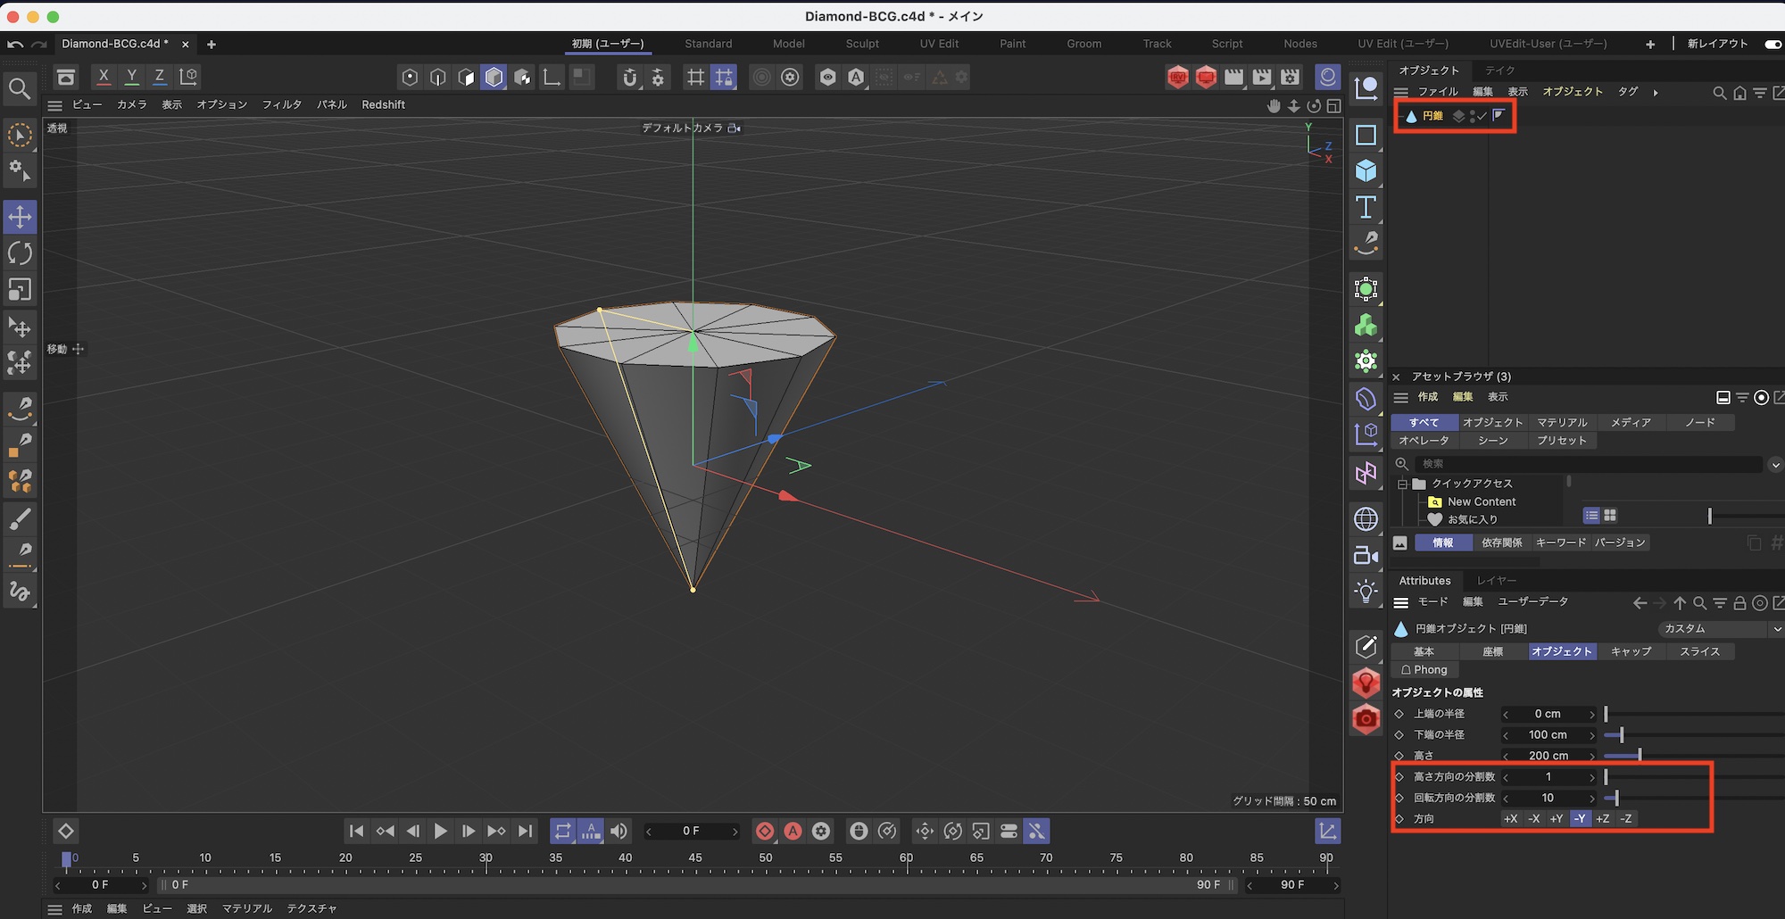Select the Scale tool
1785x919 pixels.
pyautogui.click(x=20, y=290)
